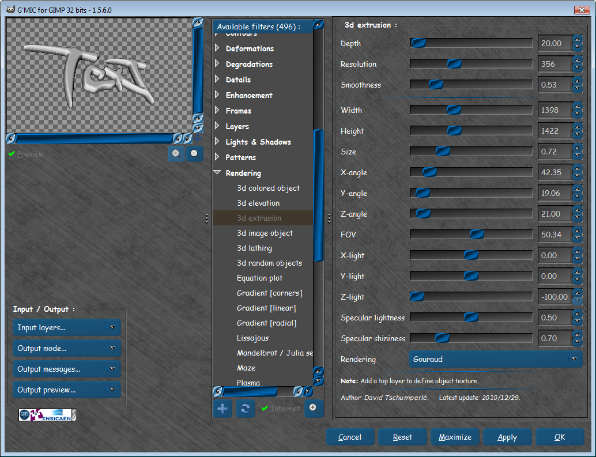
Task: Click the add filter plus icon
Action: (222, 409)
